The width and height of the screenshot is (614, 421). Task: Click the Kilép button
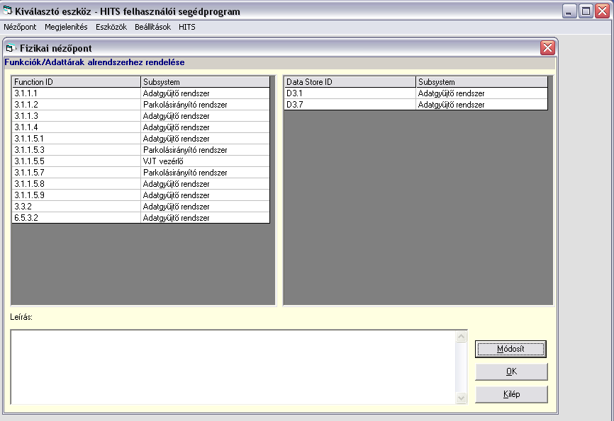tap(511, 394)
